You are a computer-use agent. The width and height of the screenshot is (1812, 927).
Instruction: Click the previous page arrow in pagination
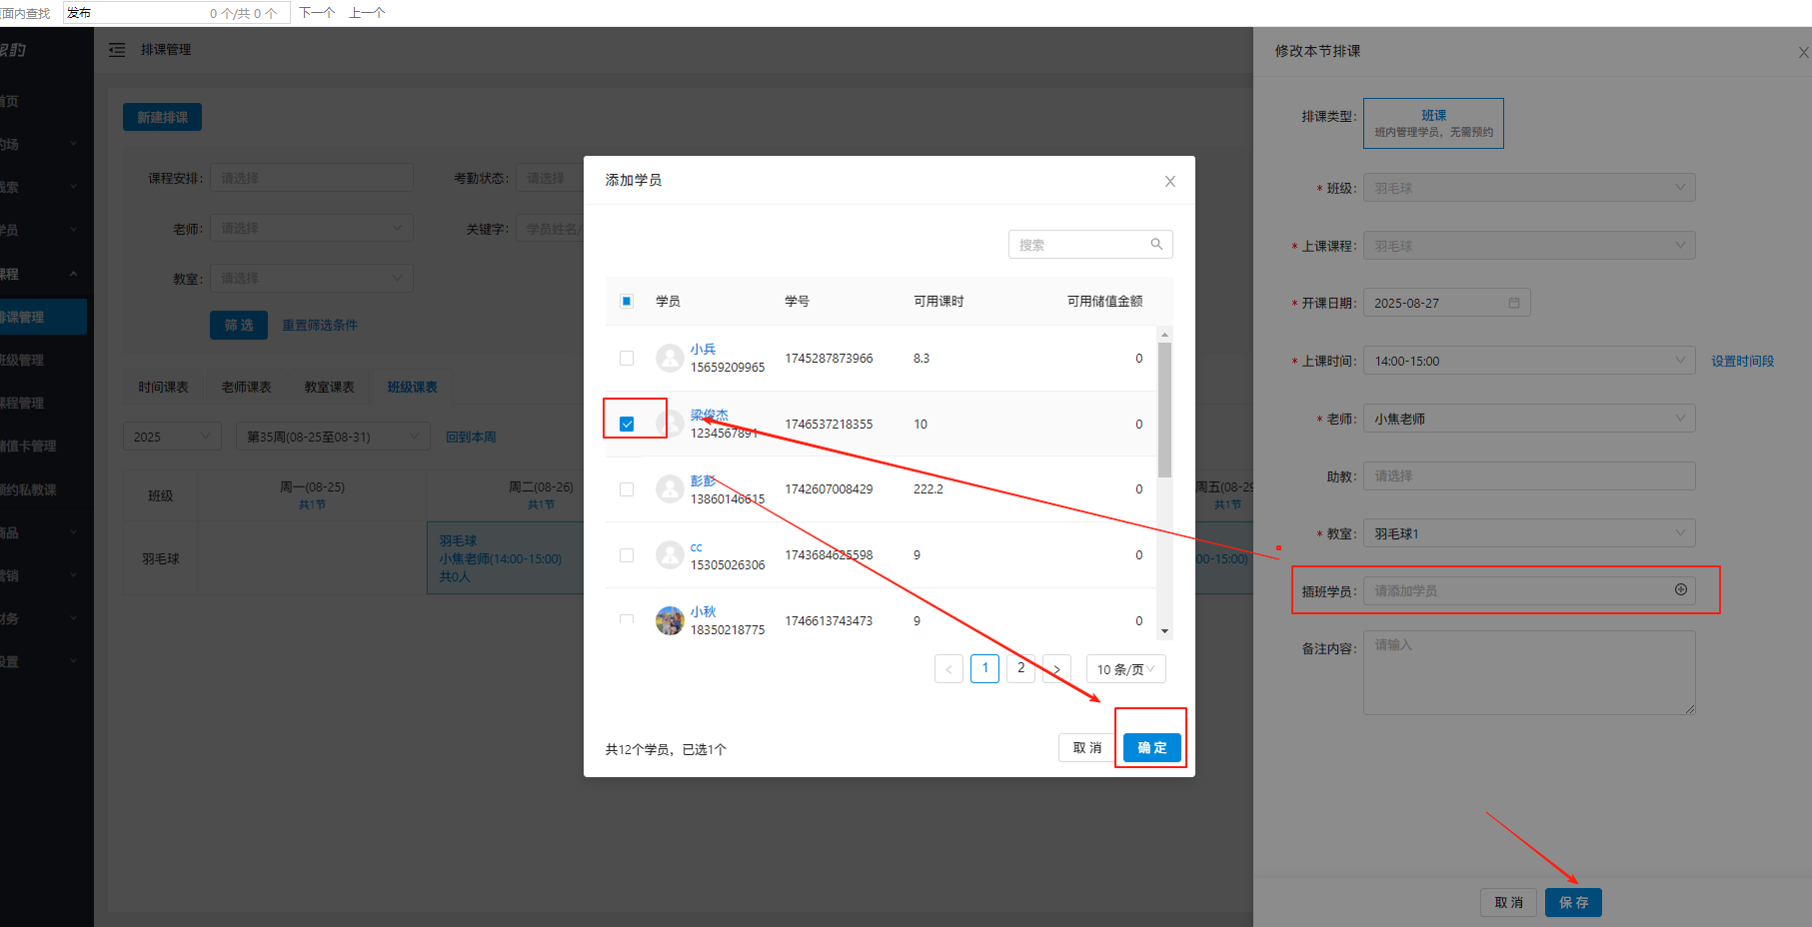(x=948, y=669)
